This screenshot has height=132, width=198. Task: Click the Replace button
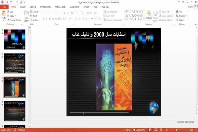181,16
